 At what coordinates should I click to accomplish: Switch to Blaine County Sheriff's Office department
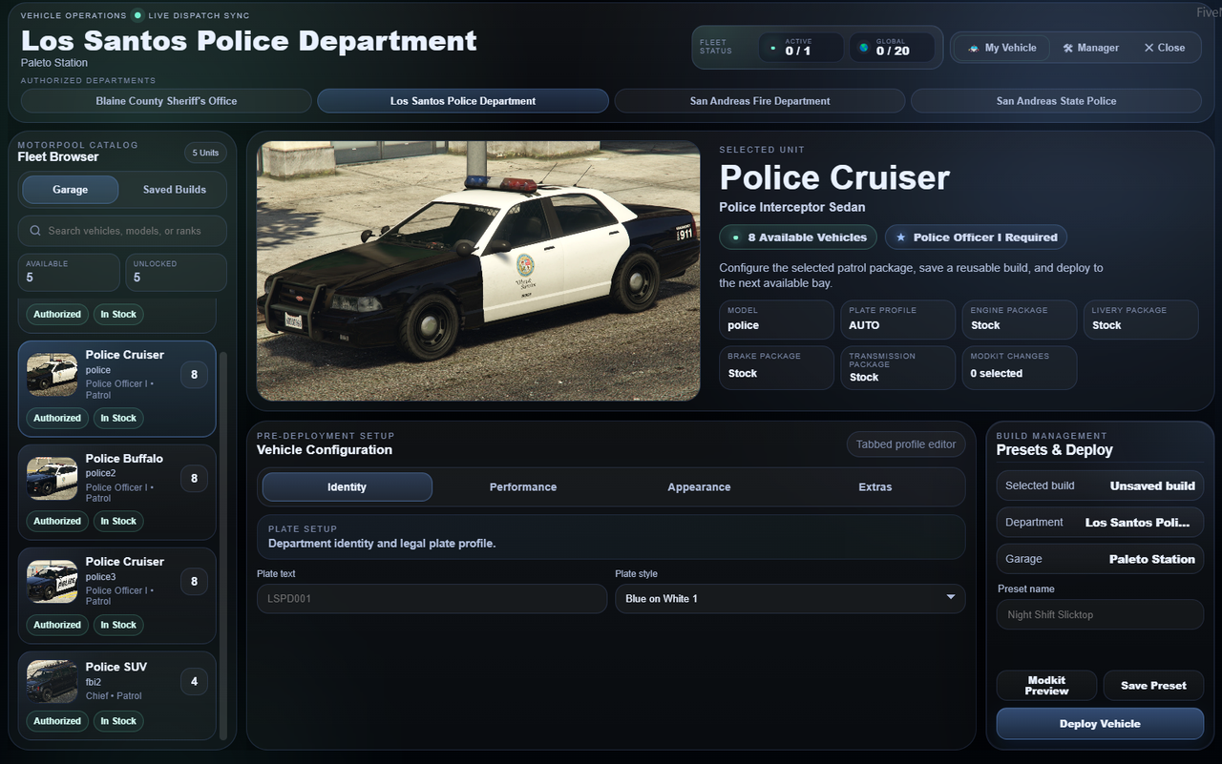(166, 101)
